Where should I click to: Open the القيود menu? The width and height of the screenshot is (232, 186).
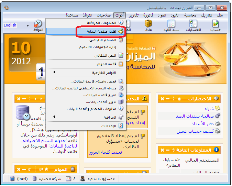175,15
